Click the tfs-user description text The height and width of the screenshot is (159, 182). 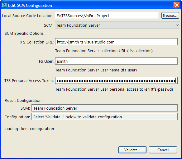96,70
